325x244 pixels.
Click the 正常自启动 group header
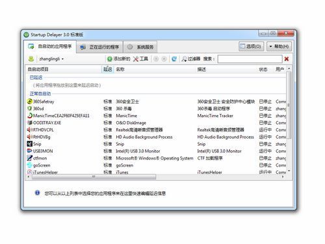(x=40, y=94)
